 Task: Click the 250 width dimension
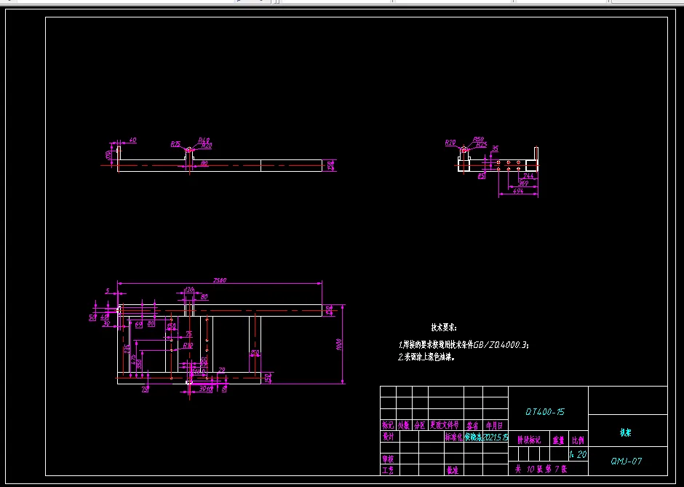(255, 352)
